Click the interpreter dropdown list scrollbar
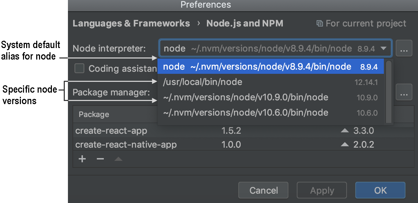The height and width of the screenshot is (203, 418). coord(389,91)
